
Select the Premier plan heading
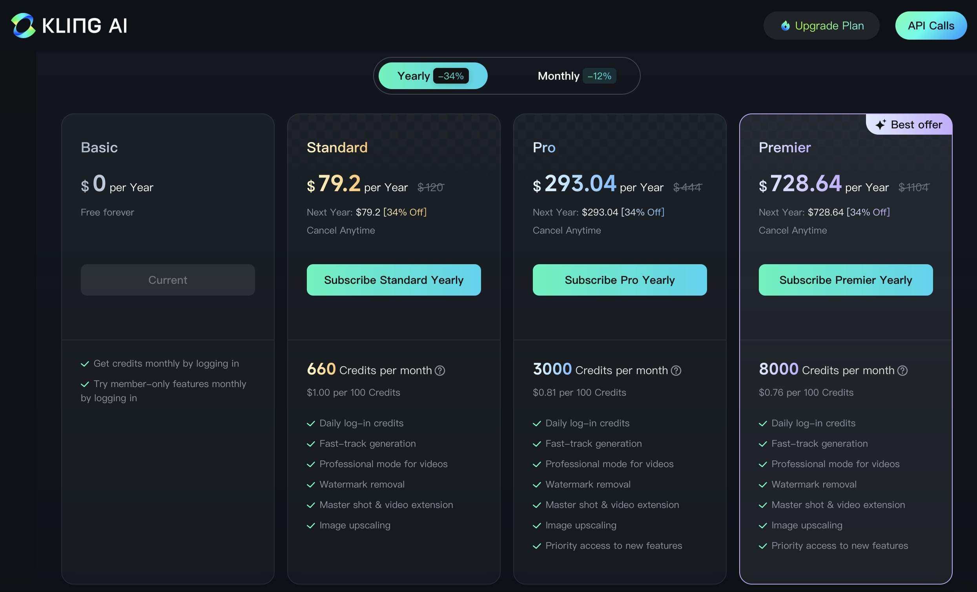click(x=784, y=147)
